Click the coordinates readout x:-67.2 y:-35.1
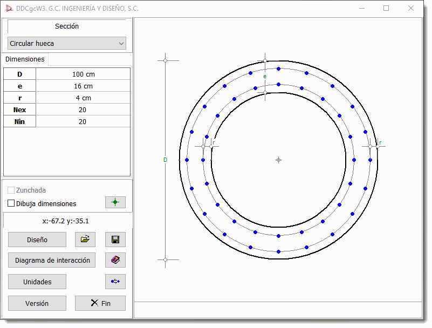 pos(66,221)
